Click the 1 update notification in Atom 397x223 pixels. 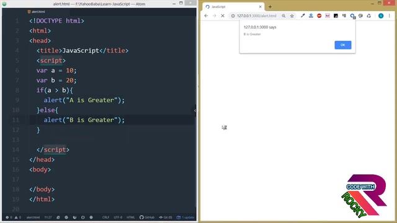(x=185, y=217)
